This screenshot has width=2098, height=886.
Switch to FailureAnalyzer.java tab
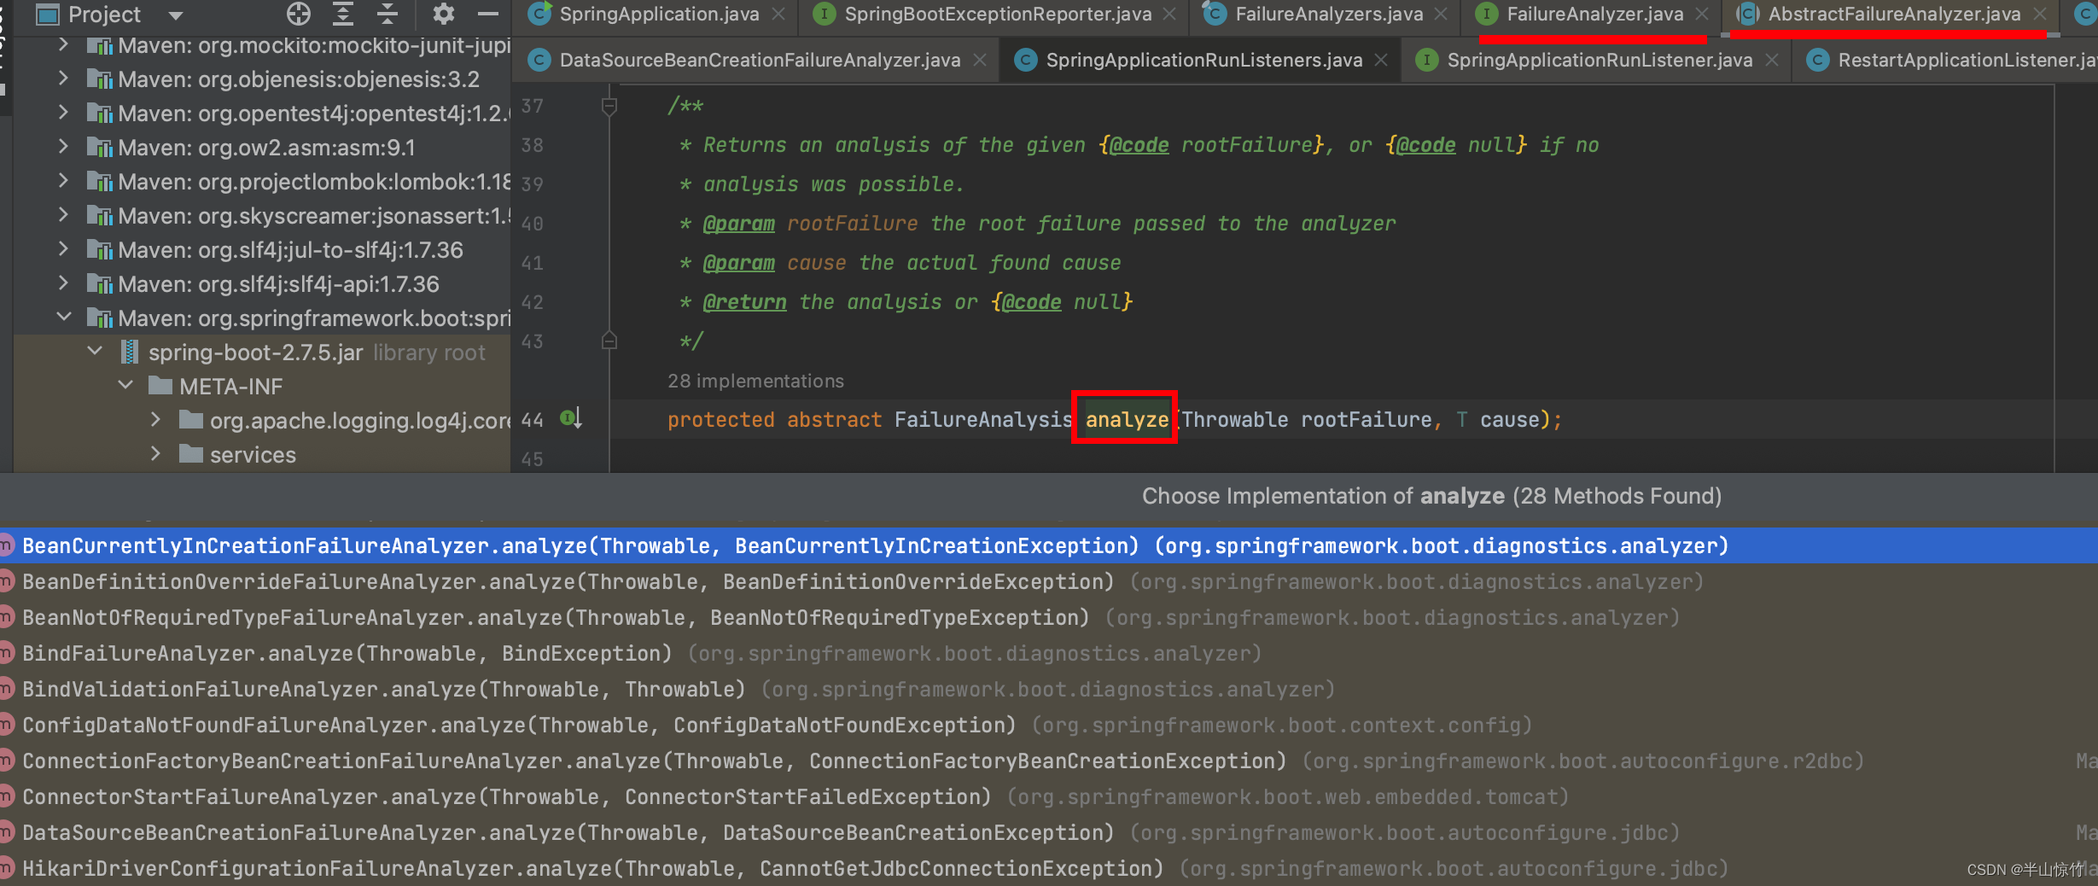[x=1594, y=14]
